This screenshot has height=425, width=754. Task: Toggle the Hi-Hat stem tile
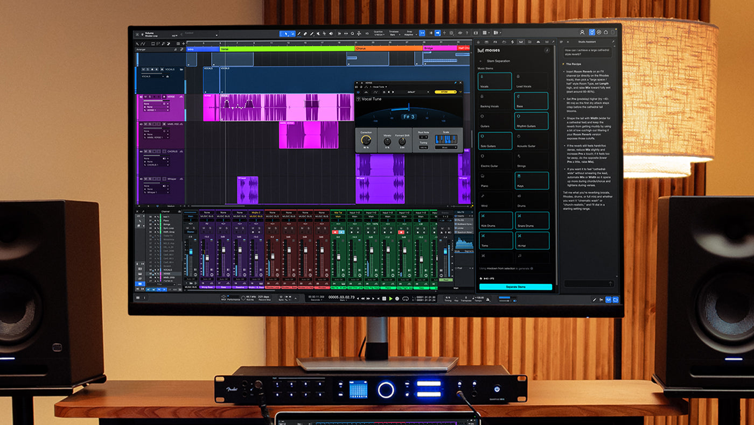[532, 240]
